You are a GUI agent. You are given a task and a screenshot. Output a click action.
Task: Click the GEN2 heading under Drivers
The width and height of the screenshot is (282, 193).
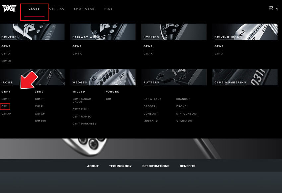point(6,46)
